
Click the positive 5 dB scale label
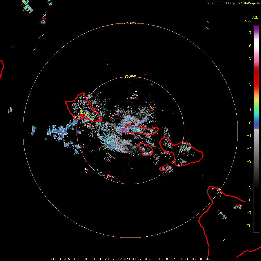click(x=250, y=58)
